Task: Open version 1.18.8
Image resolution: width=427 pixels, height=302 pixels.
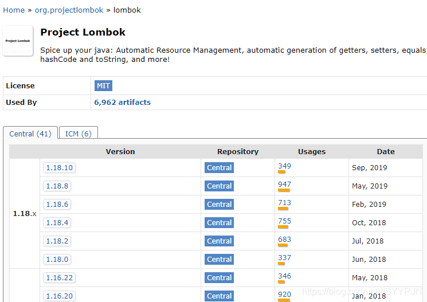Action: pos(57,186)
